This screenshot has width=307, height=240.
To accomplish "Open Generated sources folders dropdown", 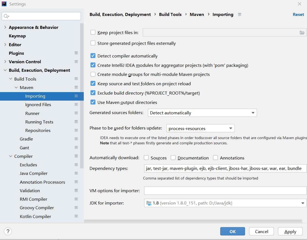I will (x=202, y=113).
